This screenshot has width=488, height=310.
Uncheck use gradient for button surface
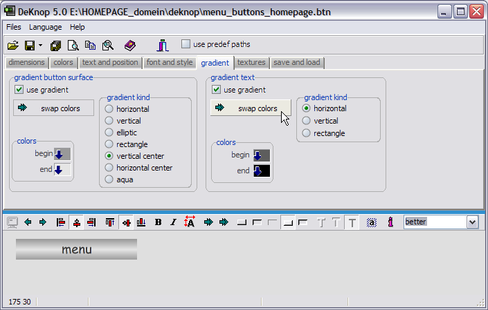click(x=20, y=90)
